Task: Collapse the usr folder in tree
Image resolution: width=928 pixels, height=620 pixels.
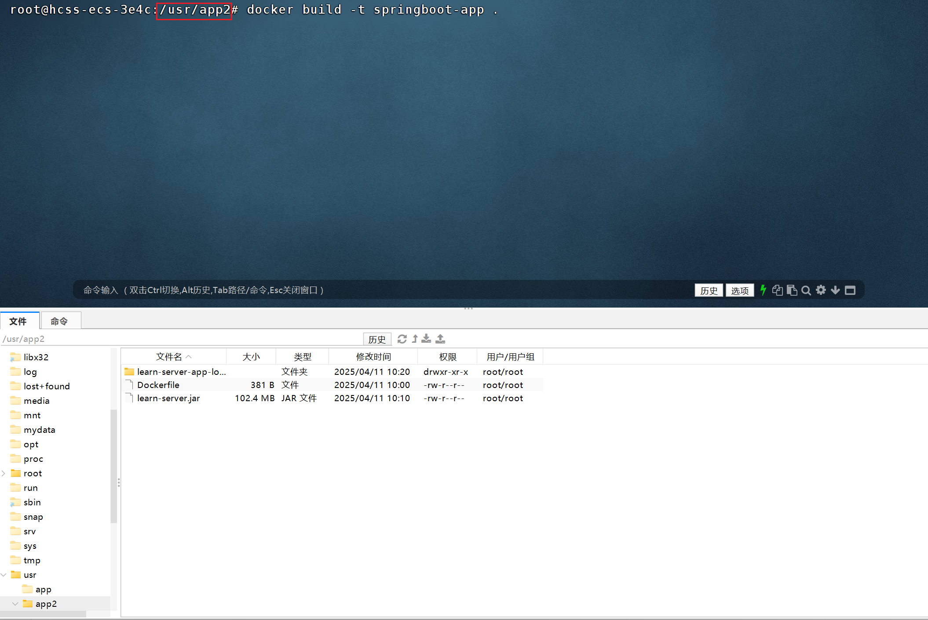Action: (x=4, y=575)
